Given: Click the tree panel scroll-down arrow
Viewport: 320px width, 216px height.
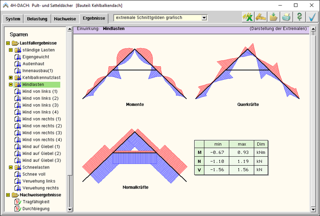Looking at the screenshot, I should pyautogui.click(x=70, y=209).
